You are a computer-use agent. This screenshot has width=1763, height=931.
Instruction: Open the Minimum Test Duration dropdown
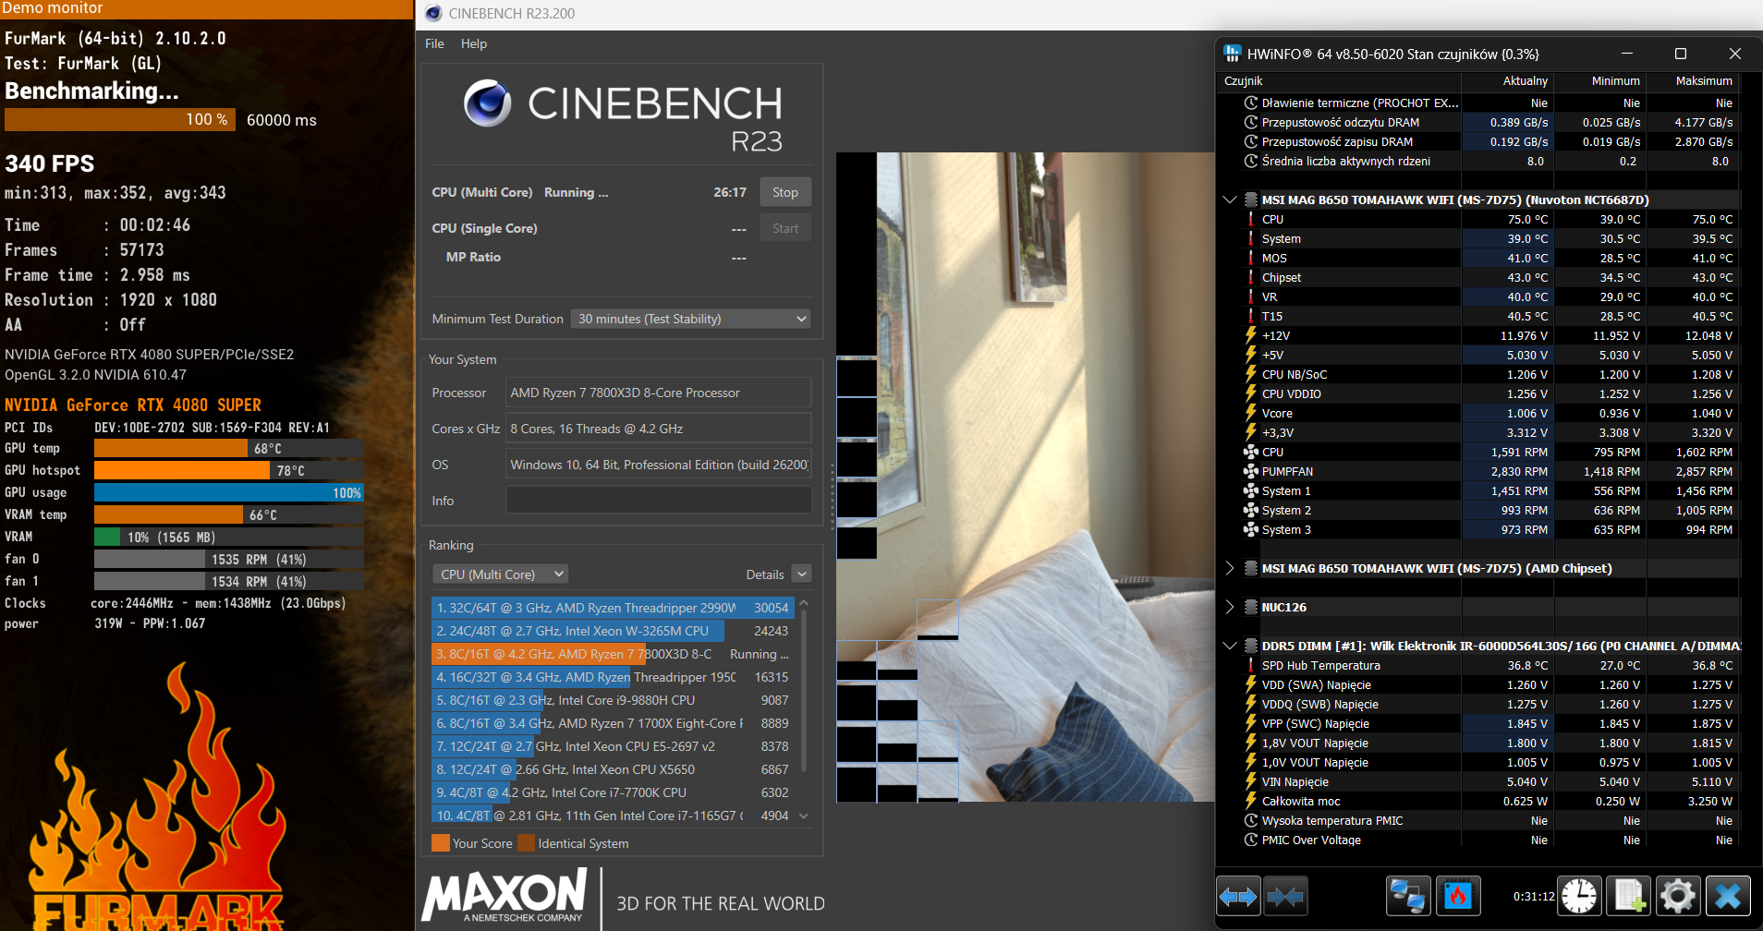pos(690,319)
